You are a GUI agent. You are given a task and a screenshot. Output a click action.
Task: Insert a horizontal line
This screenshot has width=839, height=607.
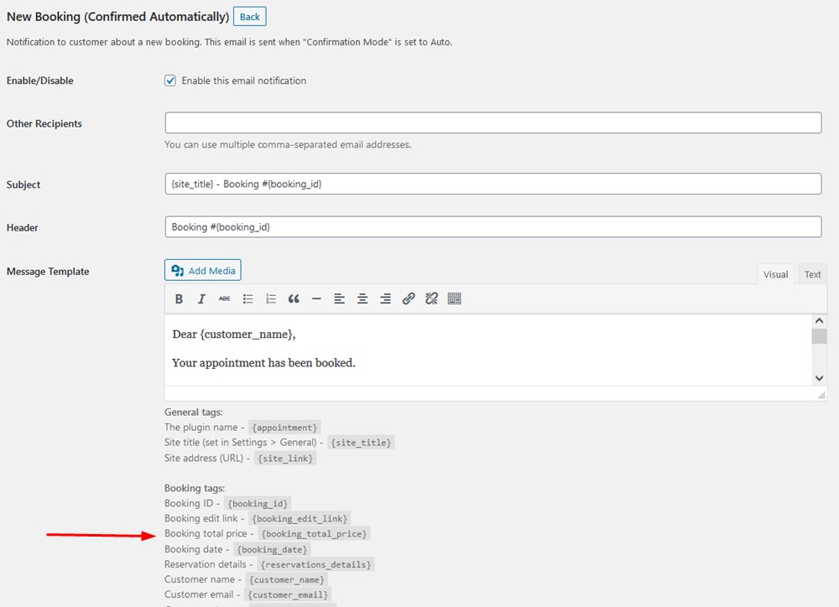pos(317,299)
